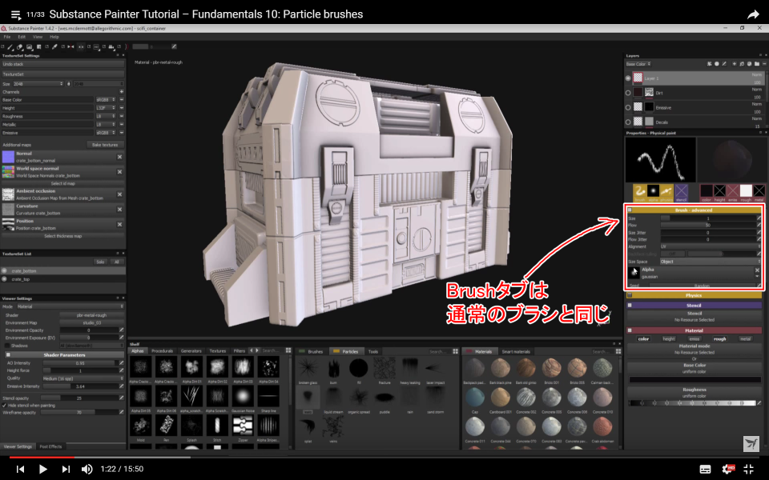This screenshot has height=480, width=769.
Task: Toggle the rough material channel button
Action: tap(719, 339)
